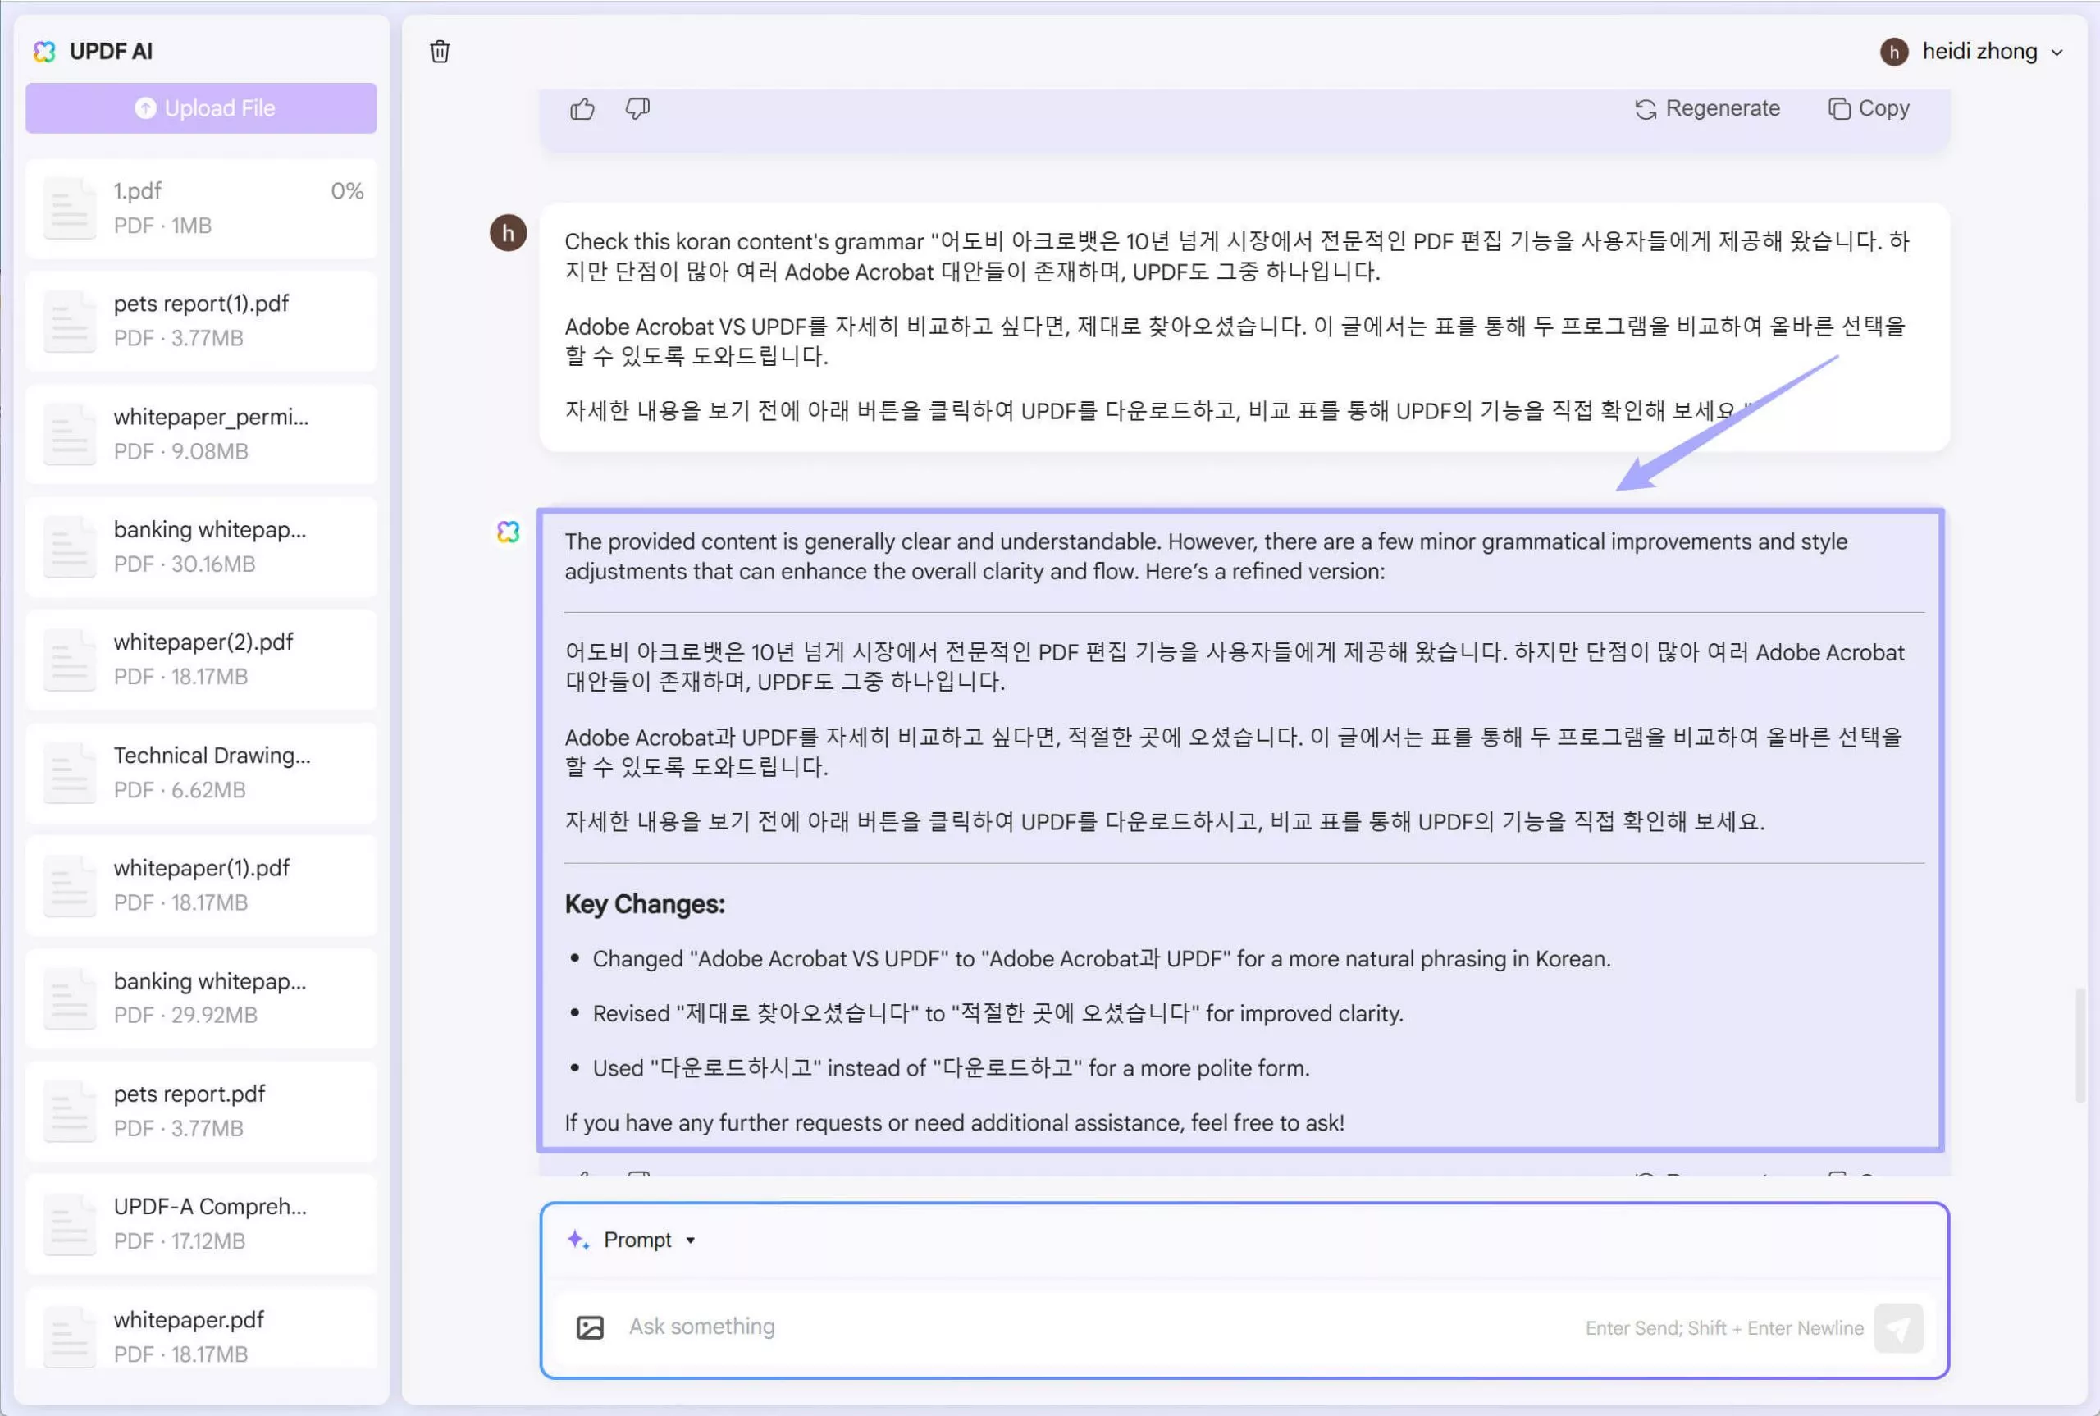
Task: Click the paper plane send icon
Action: coord(1899,1327)
